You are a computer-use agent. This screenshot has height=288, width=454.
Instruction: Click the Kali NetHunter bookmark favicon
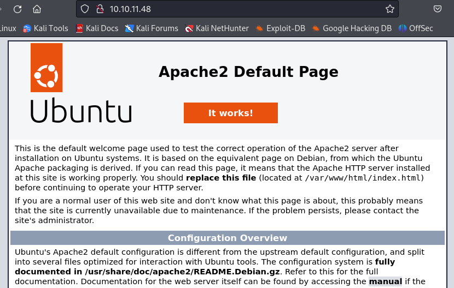click(x=189, y=28)
